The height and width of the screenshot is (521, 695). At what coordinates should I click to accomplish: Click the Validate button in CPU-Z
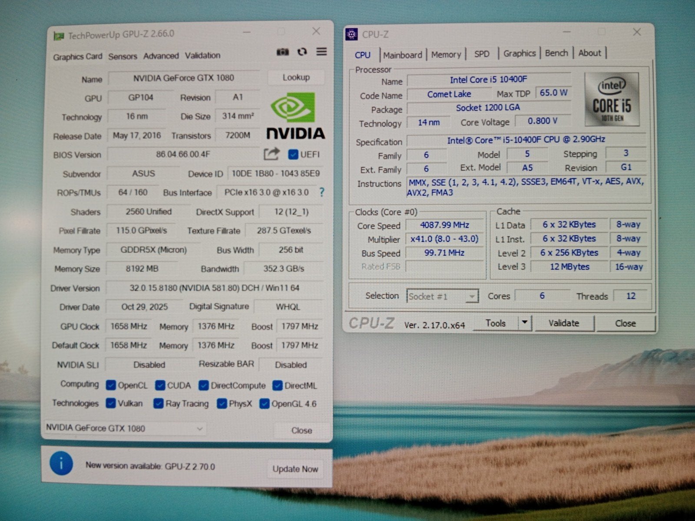pos(563,323)
